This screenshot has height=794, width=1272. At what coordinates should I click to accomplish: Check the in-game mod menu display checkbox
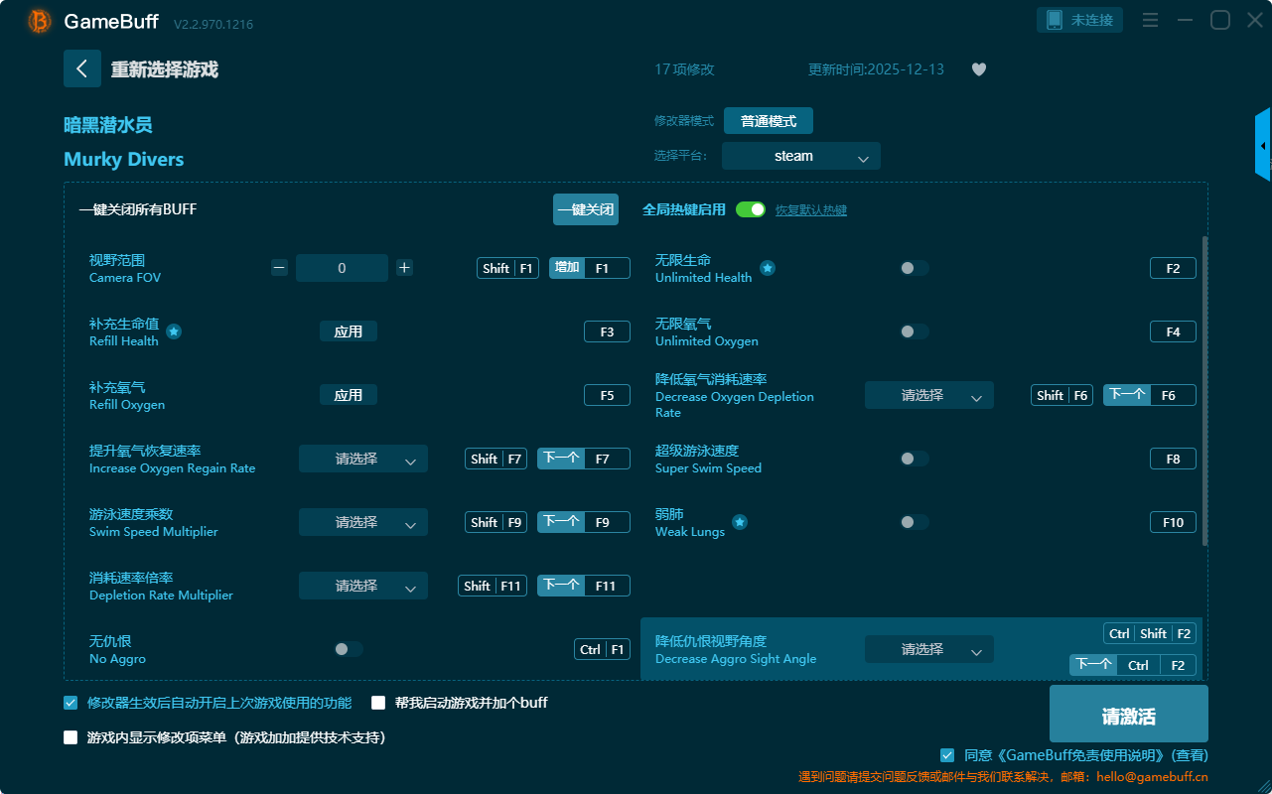71,737
